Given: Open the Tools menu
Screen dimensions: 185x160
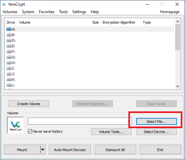Looking at the screenshot, I should (x=63, y=12).
